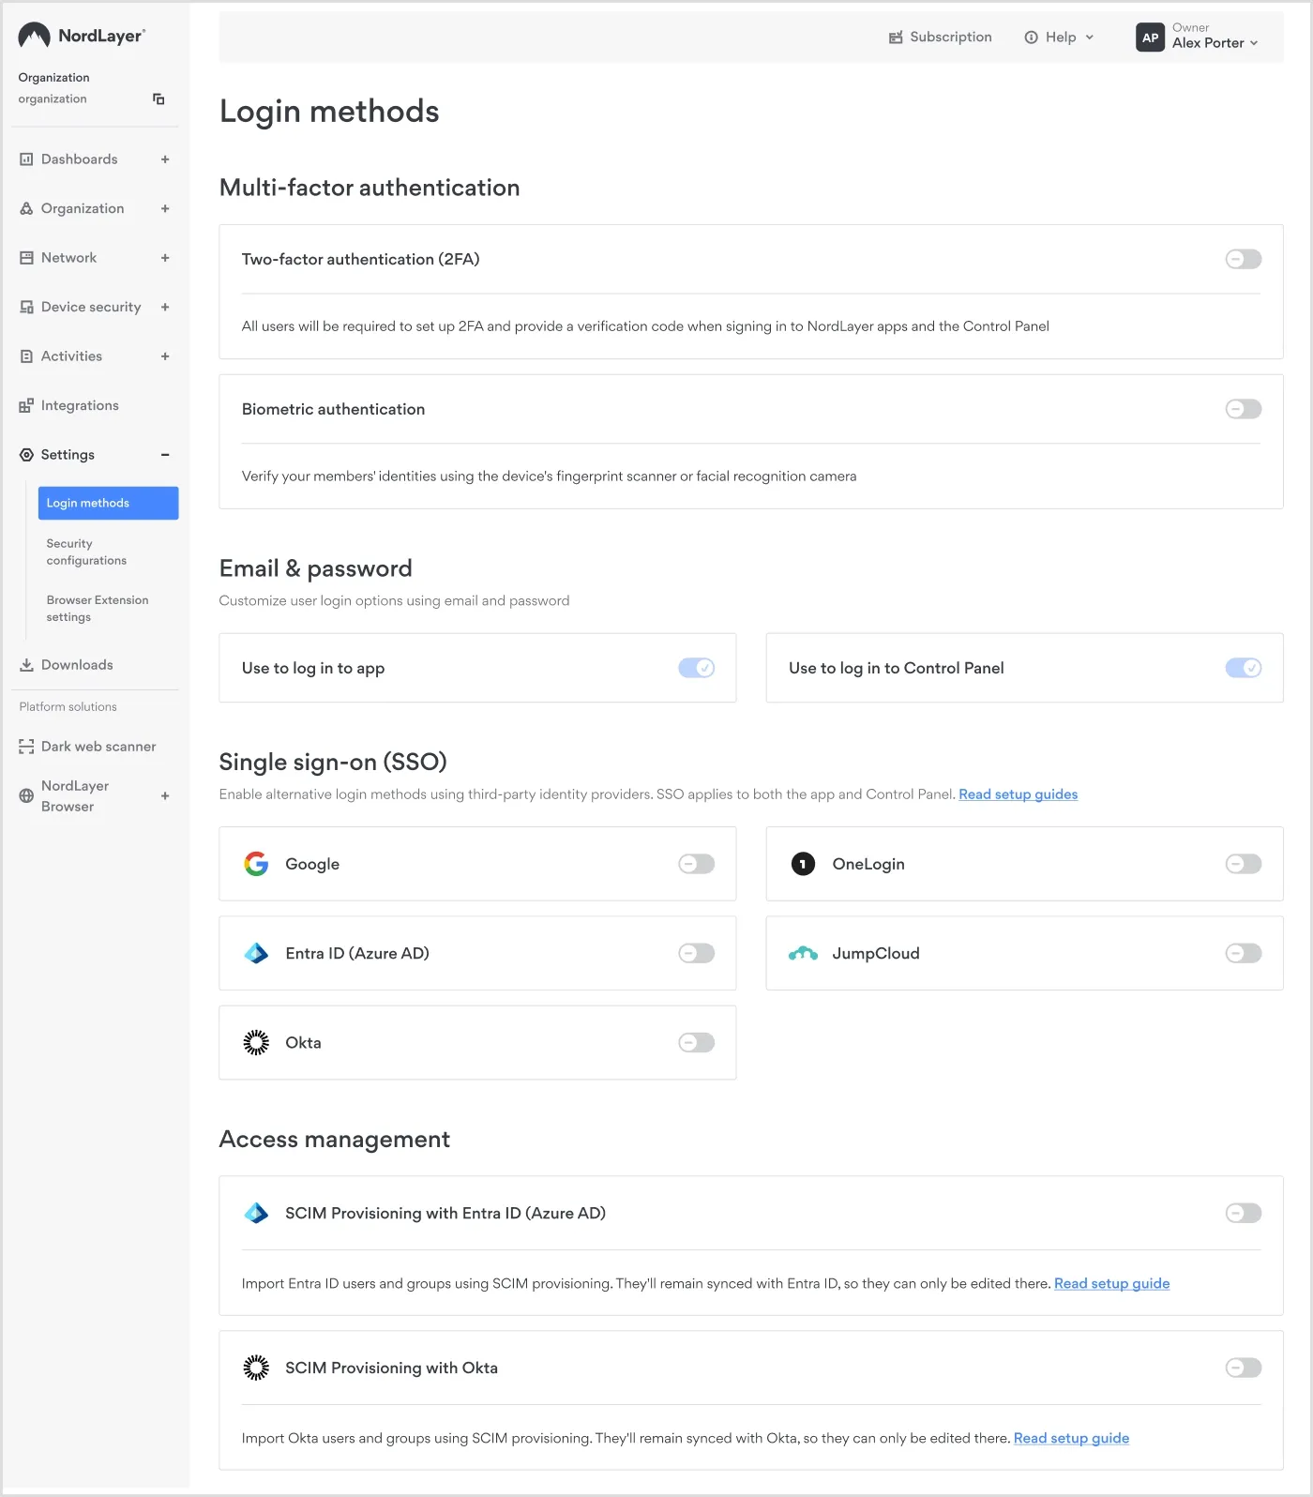
Task: Click the AP avatar badge
Action: pyautogui.click(x=1150, y=38)
